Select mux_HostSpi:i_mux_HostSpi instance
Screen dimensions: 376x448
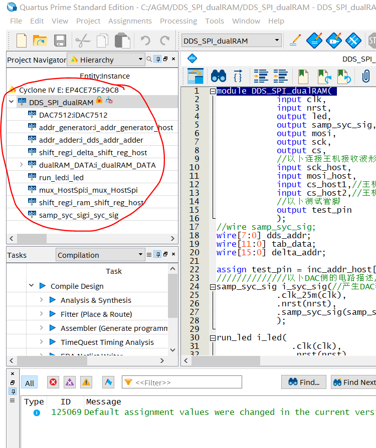click(88, 190)
